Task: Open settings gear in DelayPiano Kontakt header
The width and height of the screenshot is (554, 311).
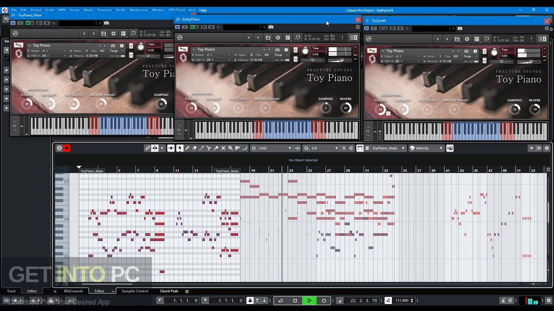Action: pyautogui.click(x=278, y=38)
